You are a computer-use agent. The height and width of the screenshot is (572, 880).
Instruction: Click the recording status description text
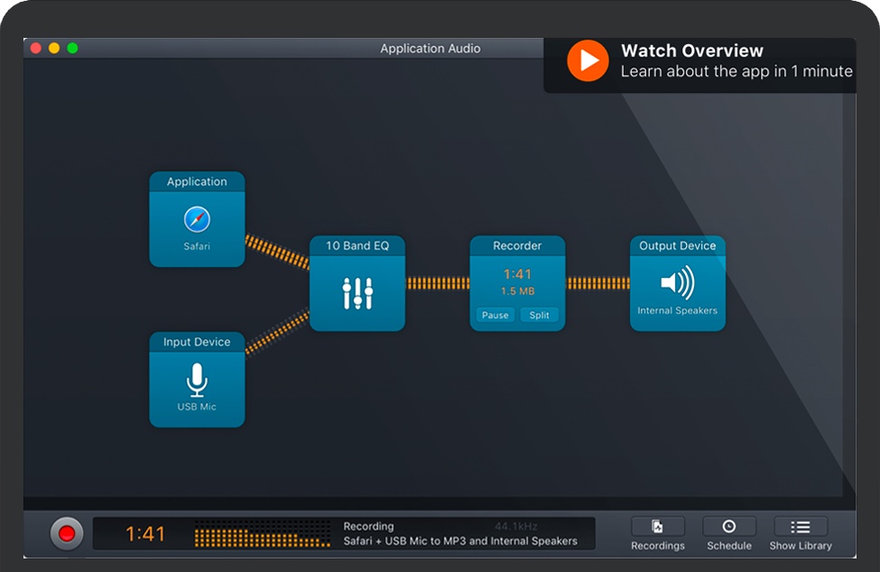pyautogui.click(x=460, y=541)
